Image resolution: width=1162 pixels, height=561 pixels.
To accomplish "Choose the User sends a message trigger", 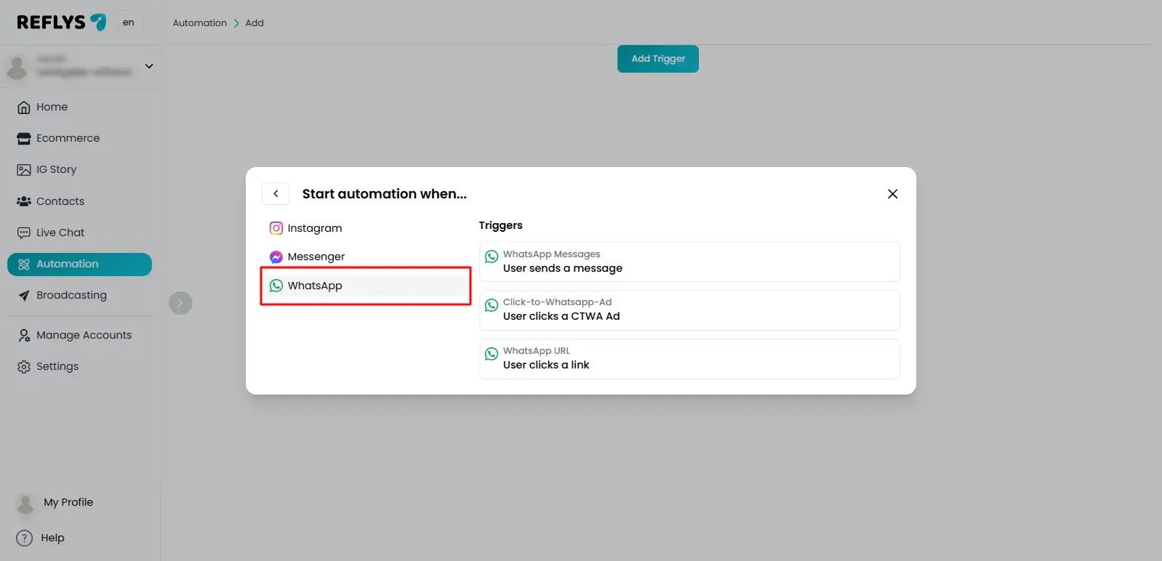I will coord(689,262).
